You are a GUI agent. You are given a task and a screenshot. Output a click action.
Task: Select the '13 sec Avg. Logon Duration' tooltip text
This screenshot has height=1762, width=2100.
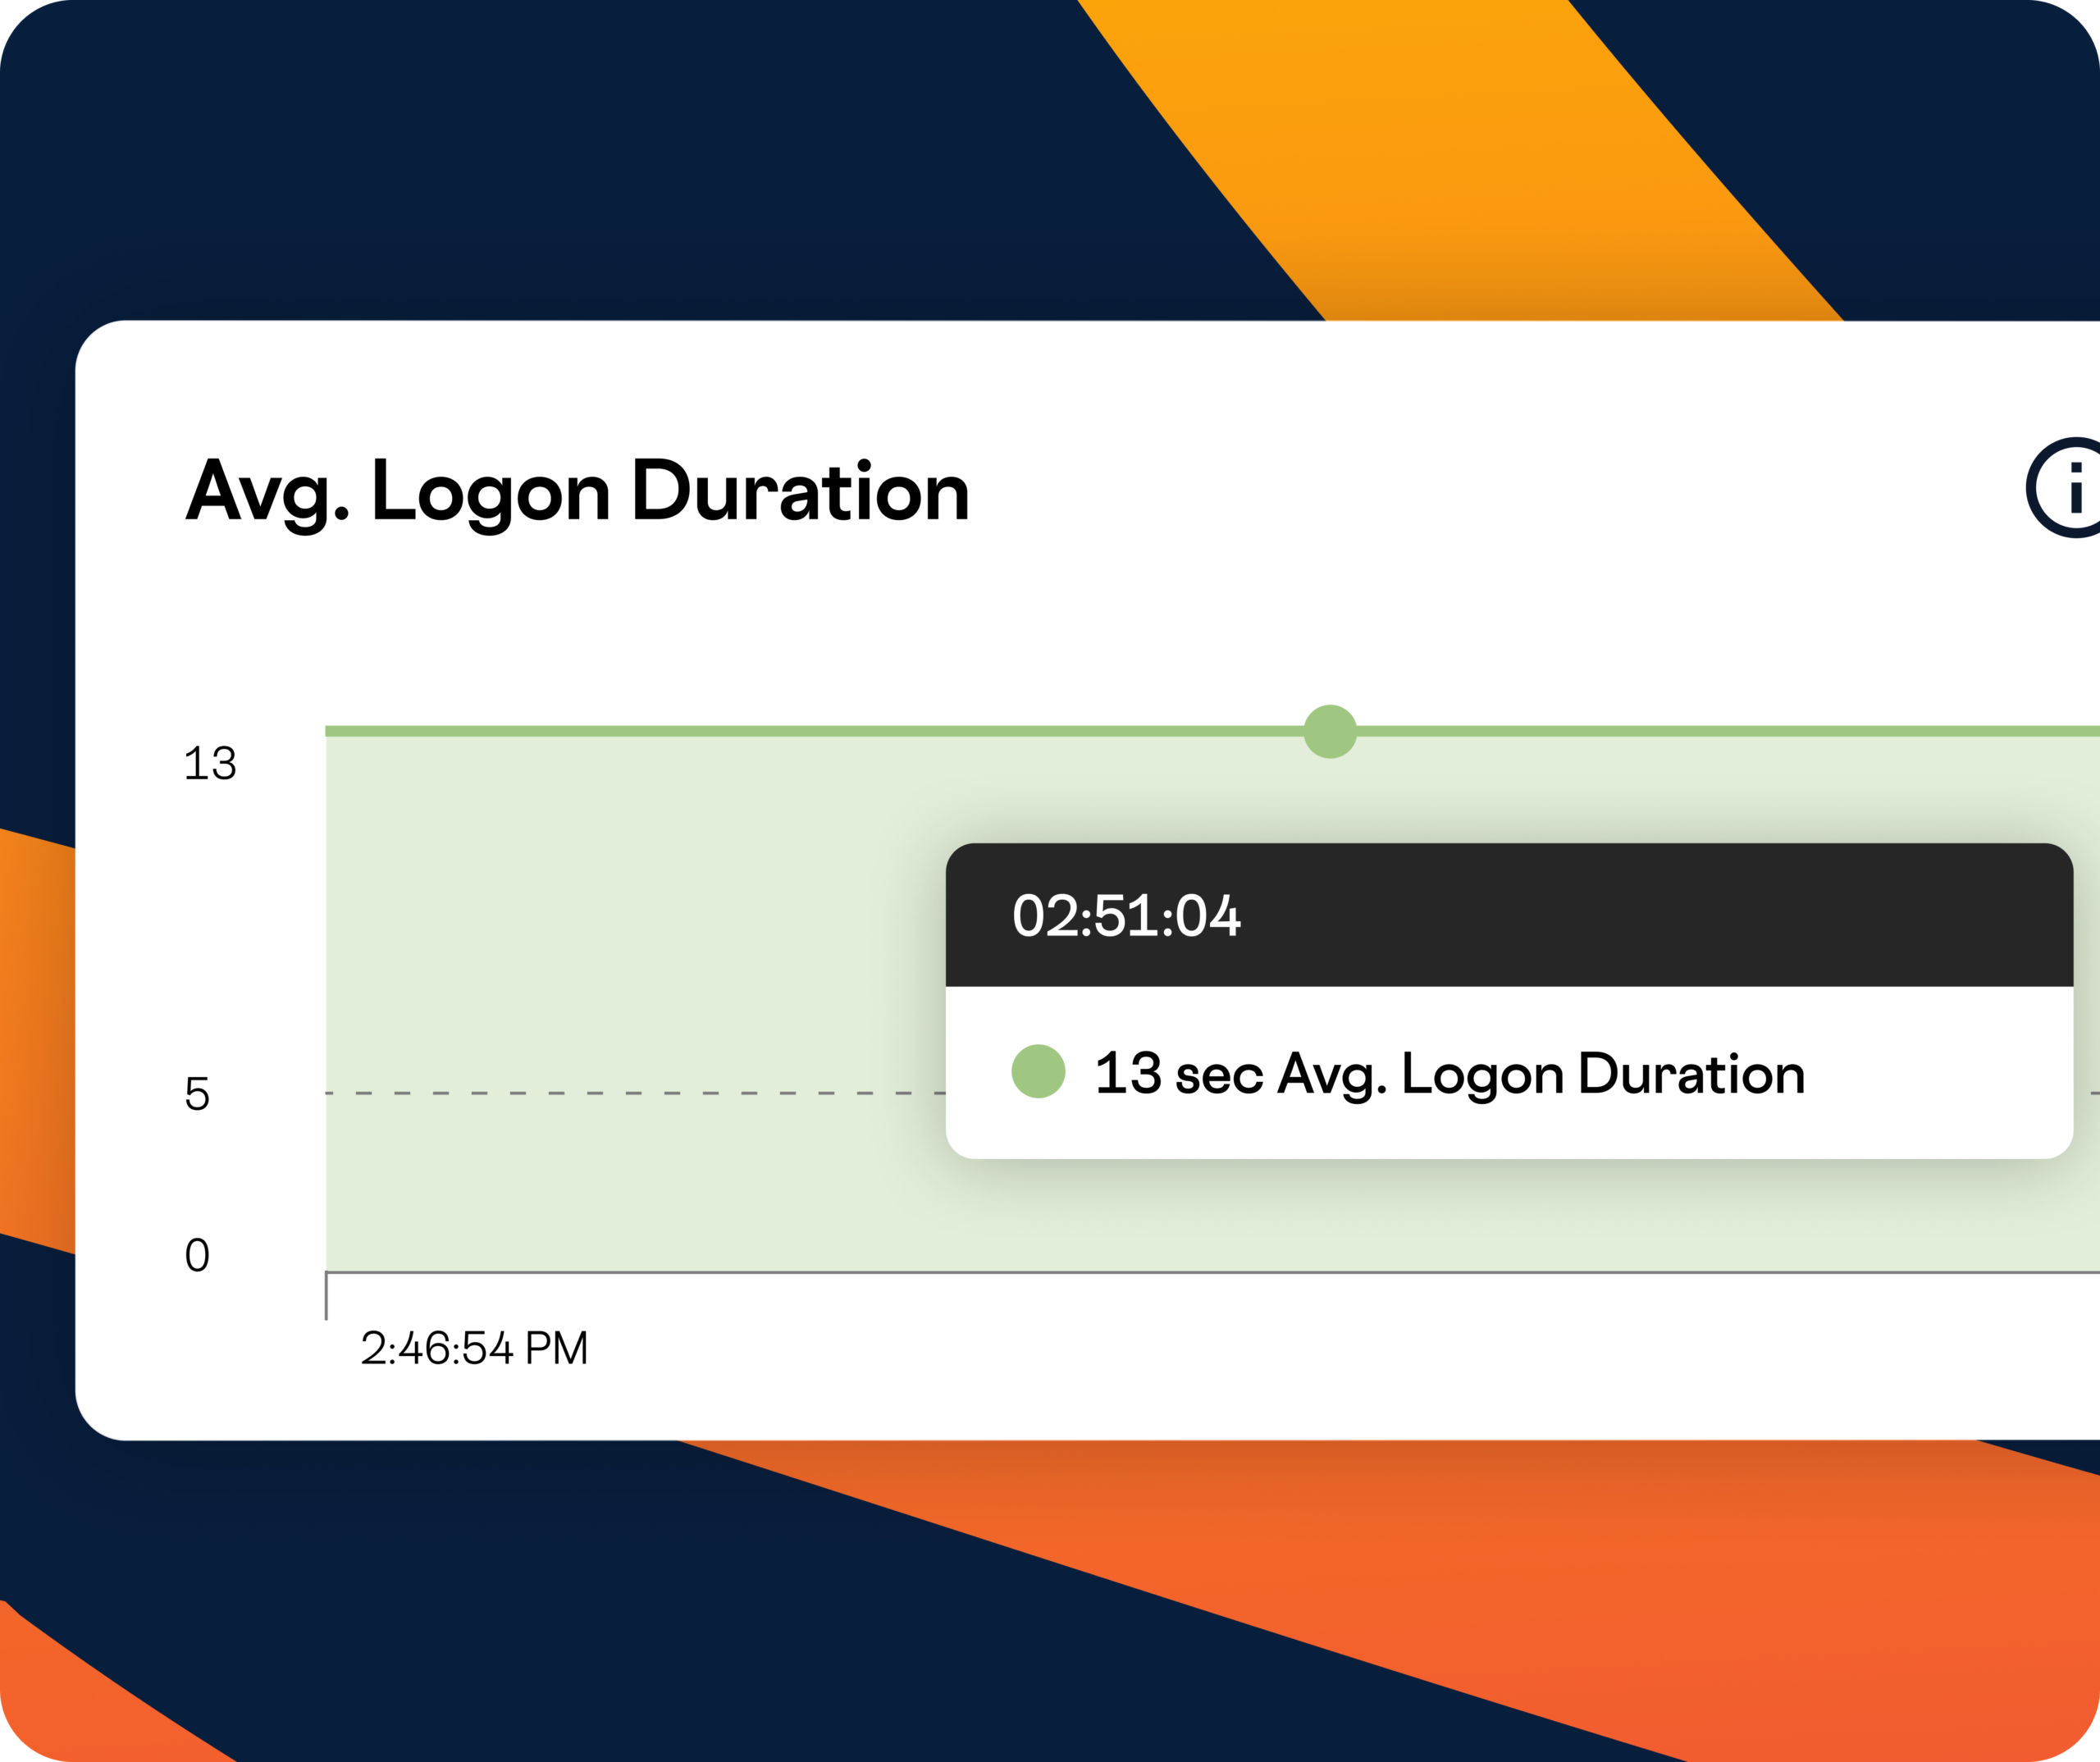click(x=1450, y=1074)
